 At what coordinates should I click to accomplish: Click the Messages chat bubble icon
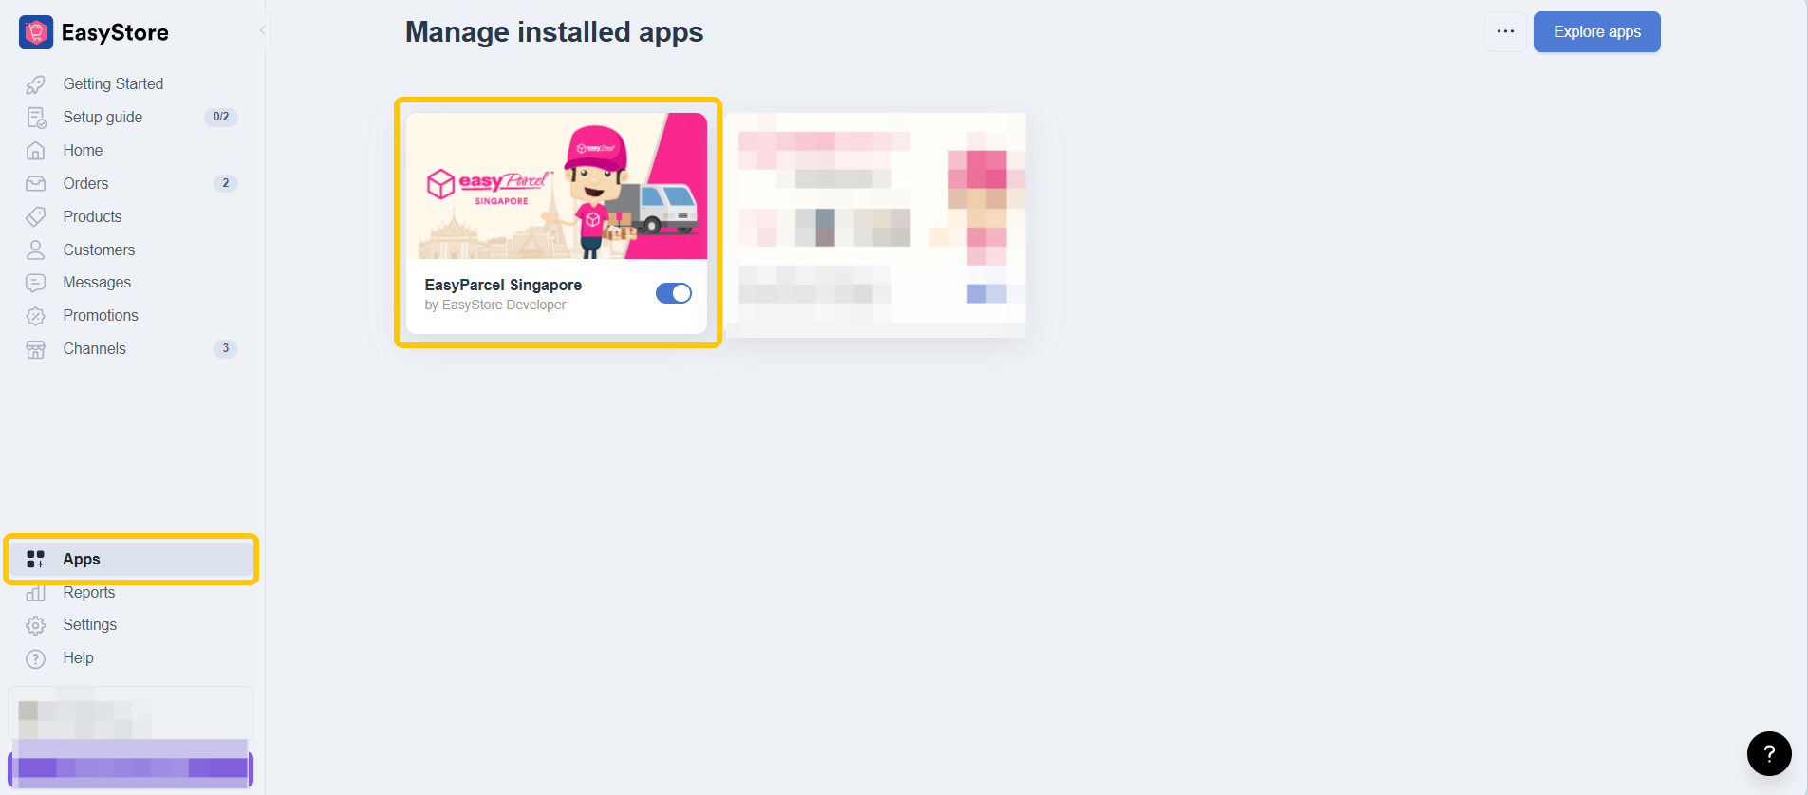(36, 283)
